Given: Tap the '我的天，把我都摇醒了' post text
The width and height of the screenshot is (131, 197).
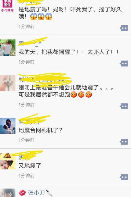Looking at the screenshot, I should click(68, 52).
